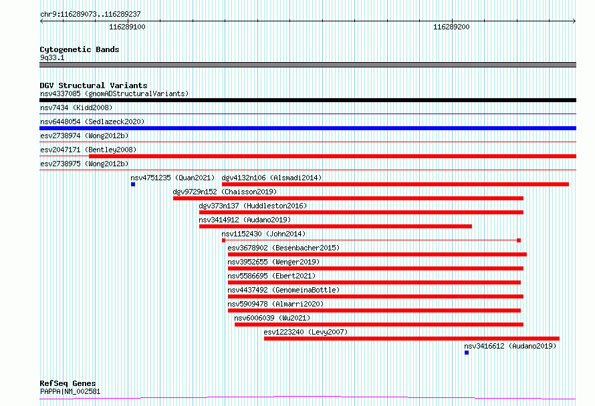Click the right red endpoint of nsv1152430 (John2014)

[x=519, y=240]
